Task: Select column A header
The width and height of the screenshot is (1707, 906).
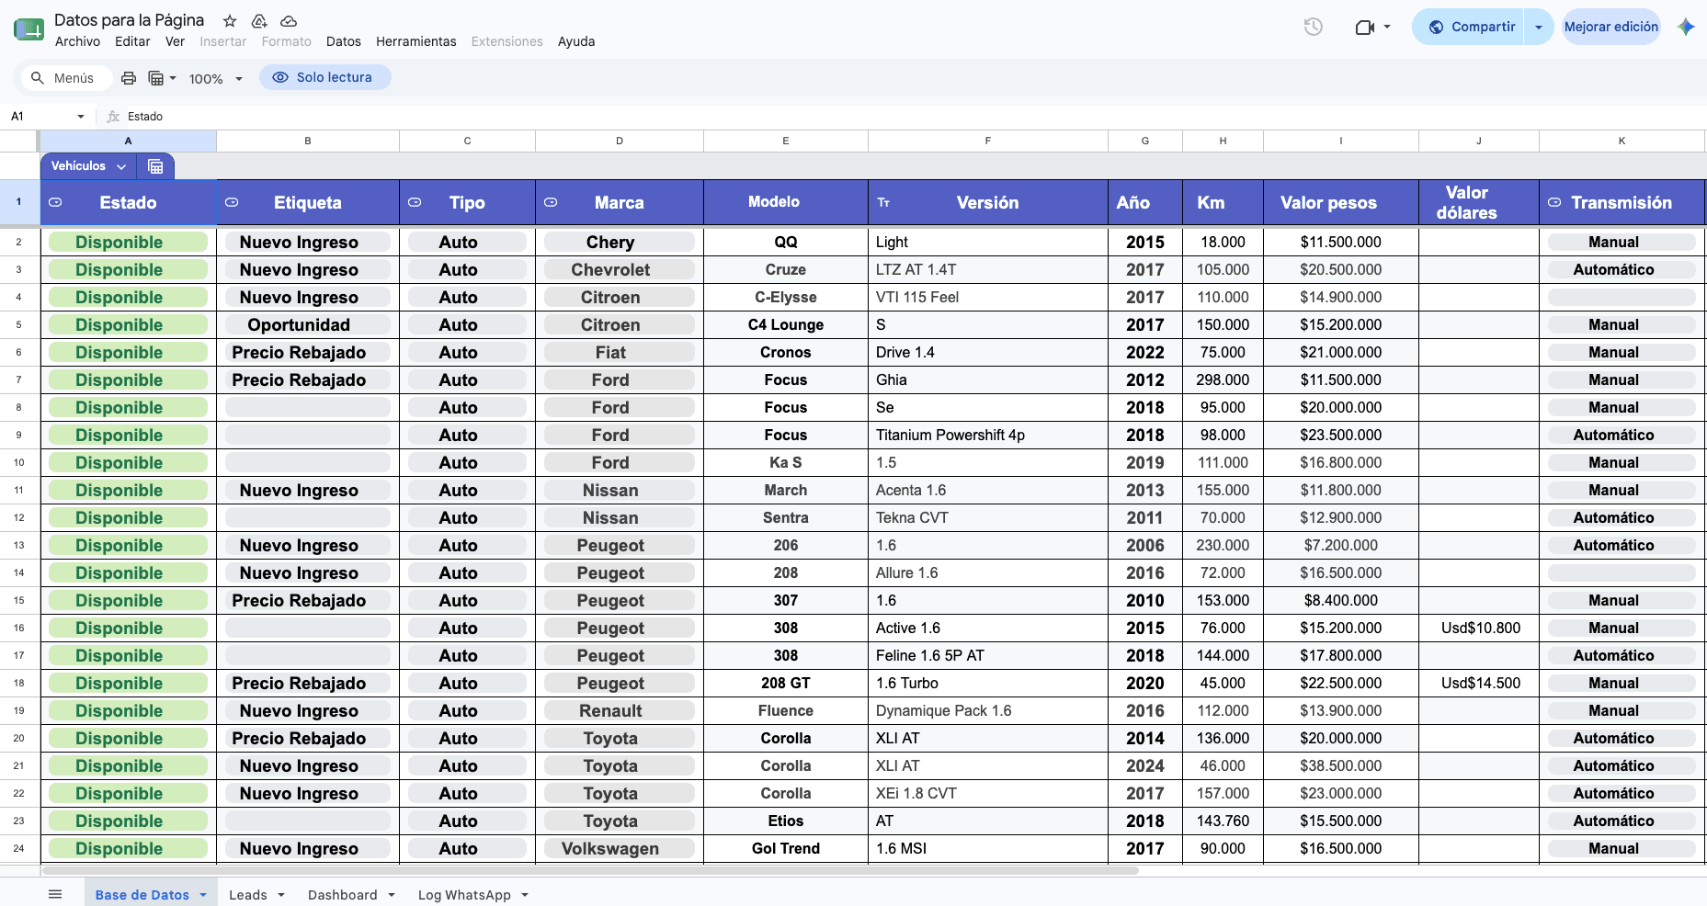Action: coord(129,141)
